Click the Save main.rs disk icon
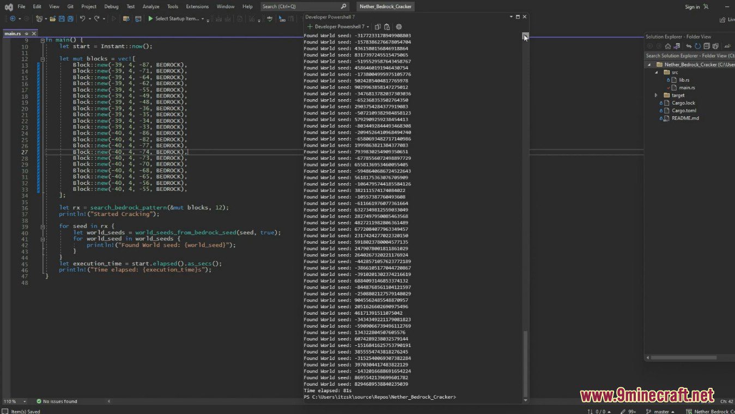Screen dimensions: 735x414 tap(62, 19)
